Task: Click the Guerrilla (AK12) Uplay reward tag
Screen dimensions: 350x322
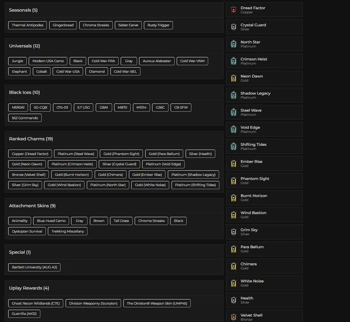Action: click(24, 313)
